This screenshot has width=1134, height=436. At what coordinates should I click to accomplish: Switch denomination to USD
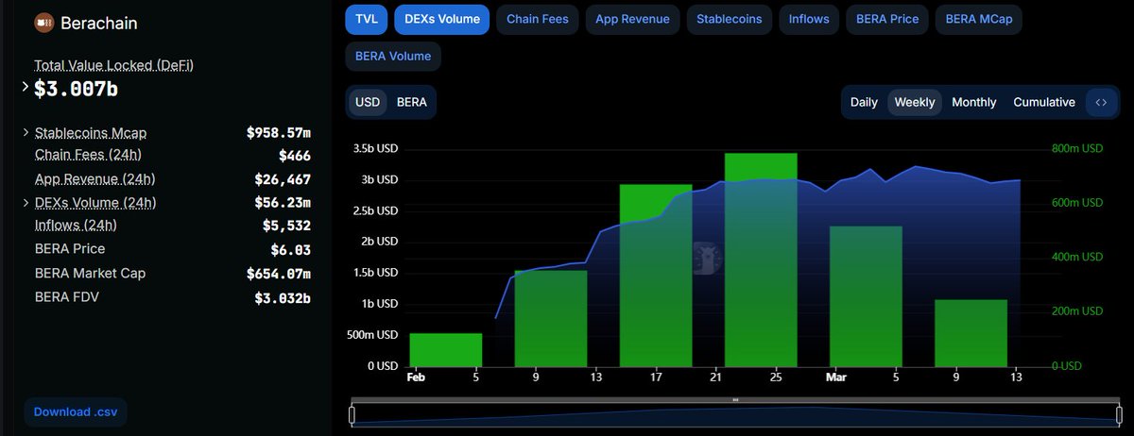point(368,102)
